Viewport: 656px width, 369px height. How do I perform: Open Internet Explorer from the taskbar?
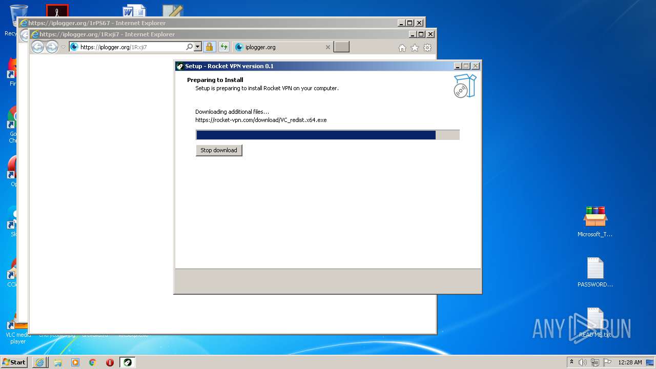(x=39, y=362)
